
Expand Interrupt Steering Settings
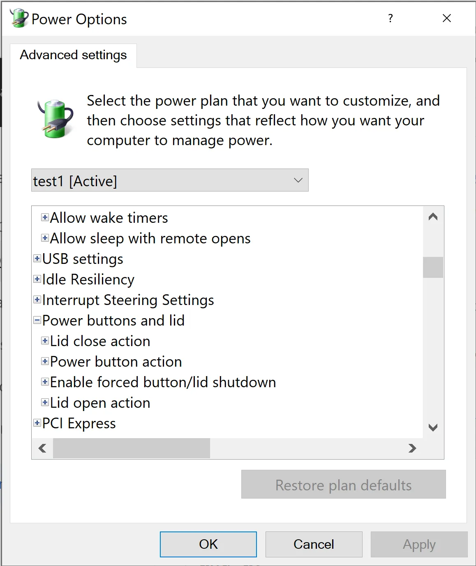(x=37, y=300)
